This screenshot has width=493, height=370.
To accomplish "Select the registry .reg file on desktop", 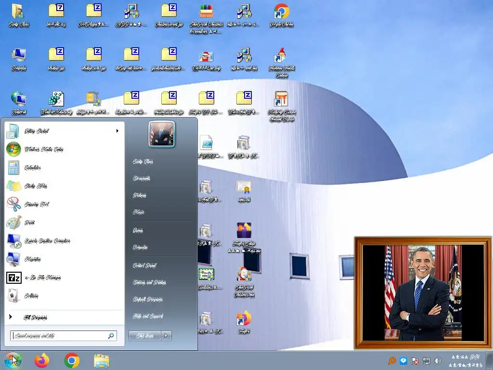I will click(x=56, y=103).
